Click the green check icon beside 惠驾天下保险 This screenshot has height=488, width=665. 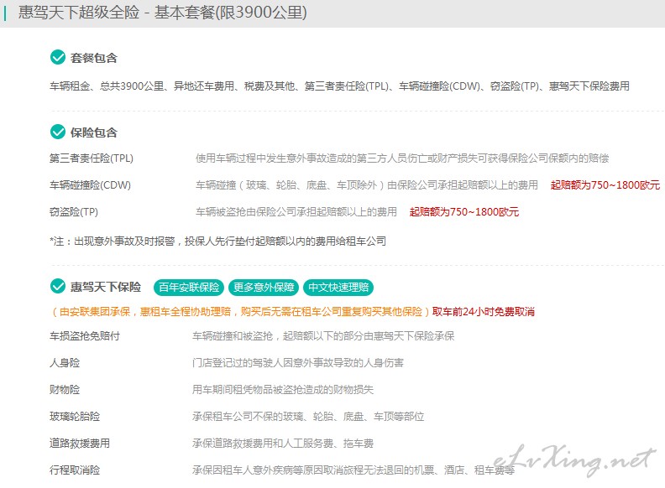point(58,287)
